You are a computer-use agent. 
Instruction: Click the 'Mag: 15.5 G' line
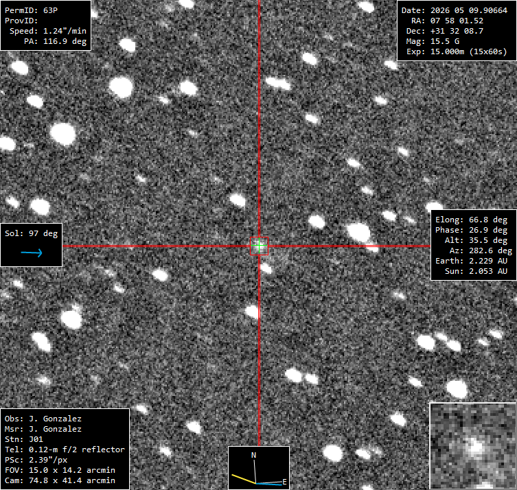tap(433, 41)
